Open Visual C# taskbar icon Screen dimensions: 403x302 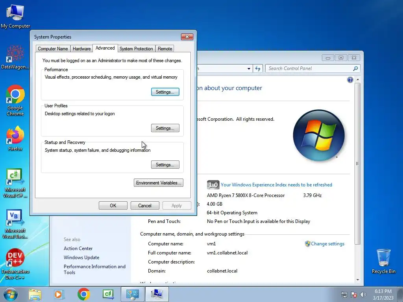coord(108,294)
